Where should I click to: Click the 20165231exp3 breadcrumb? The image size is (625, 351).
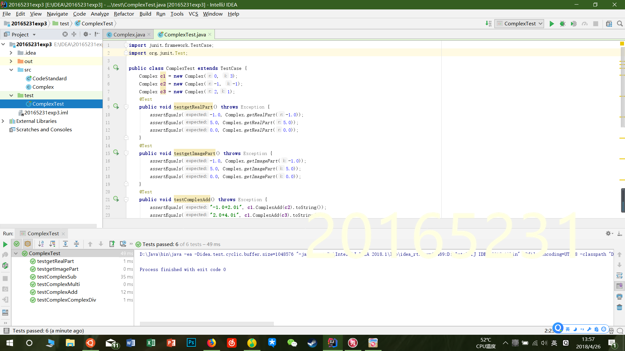[x=25, y=24]
